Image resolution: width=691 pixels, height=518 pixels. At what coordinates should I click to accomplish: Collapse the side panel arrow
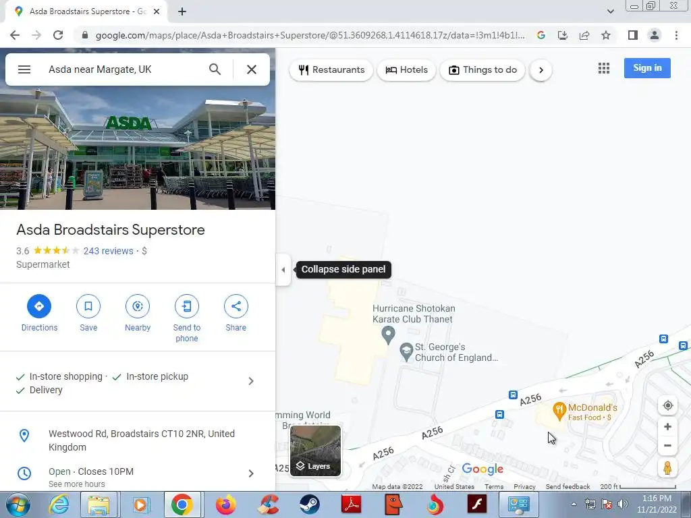tap(283, 270)
